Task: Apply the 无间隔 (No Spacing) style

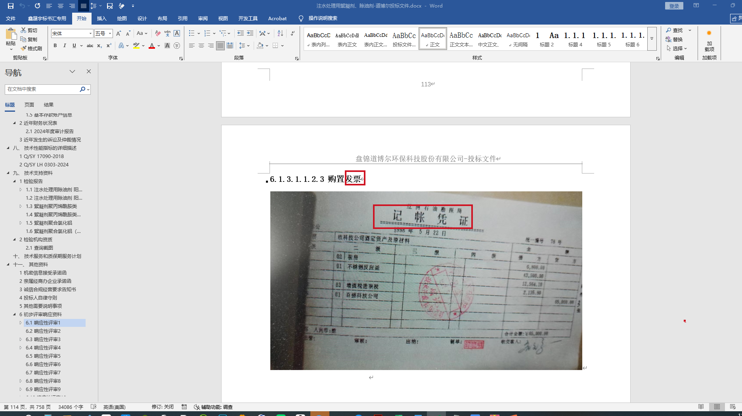Action: coord(518,39)
